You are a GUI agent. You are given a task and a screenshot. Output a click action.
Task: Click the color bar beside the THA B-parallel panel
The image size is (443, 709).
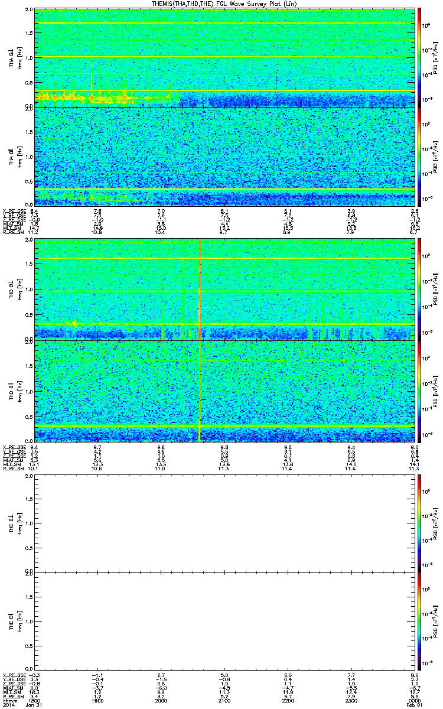click(x=419, y=156)
